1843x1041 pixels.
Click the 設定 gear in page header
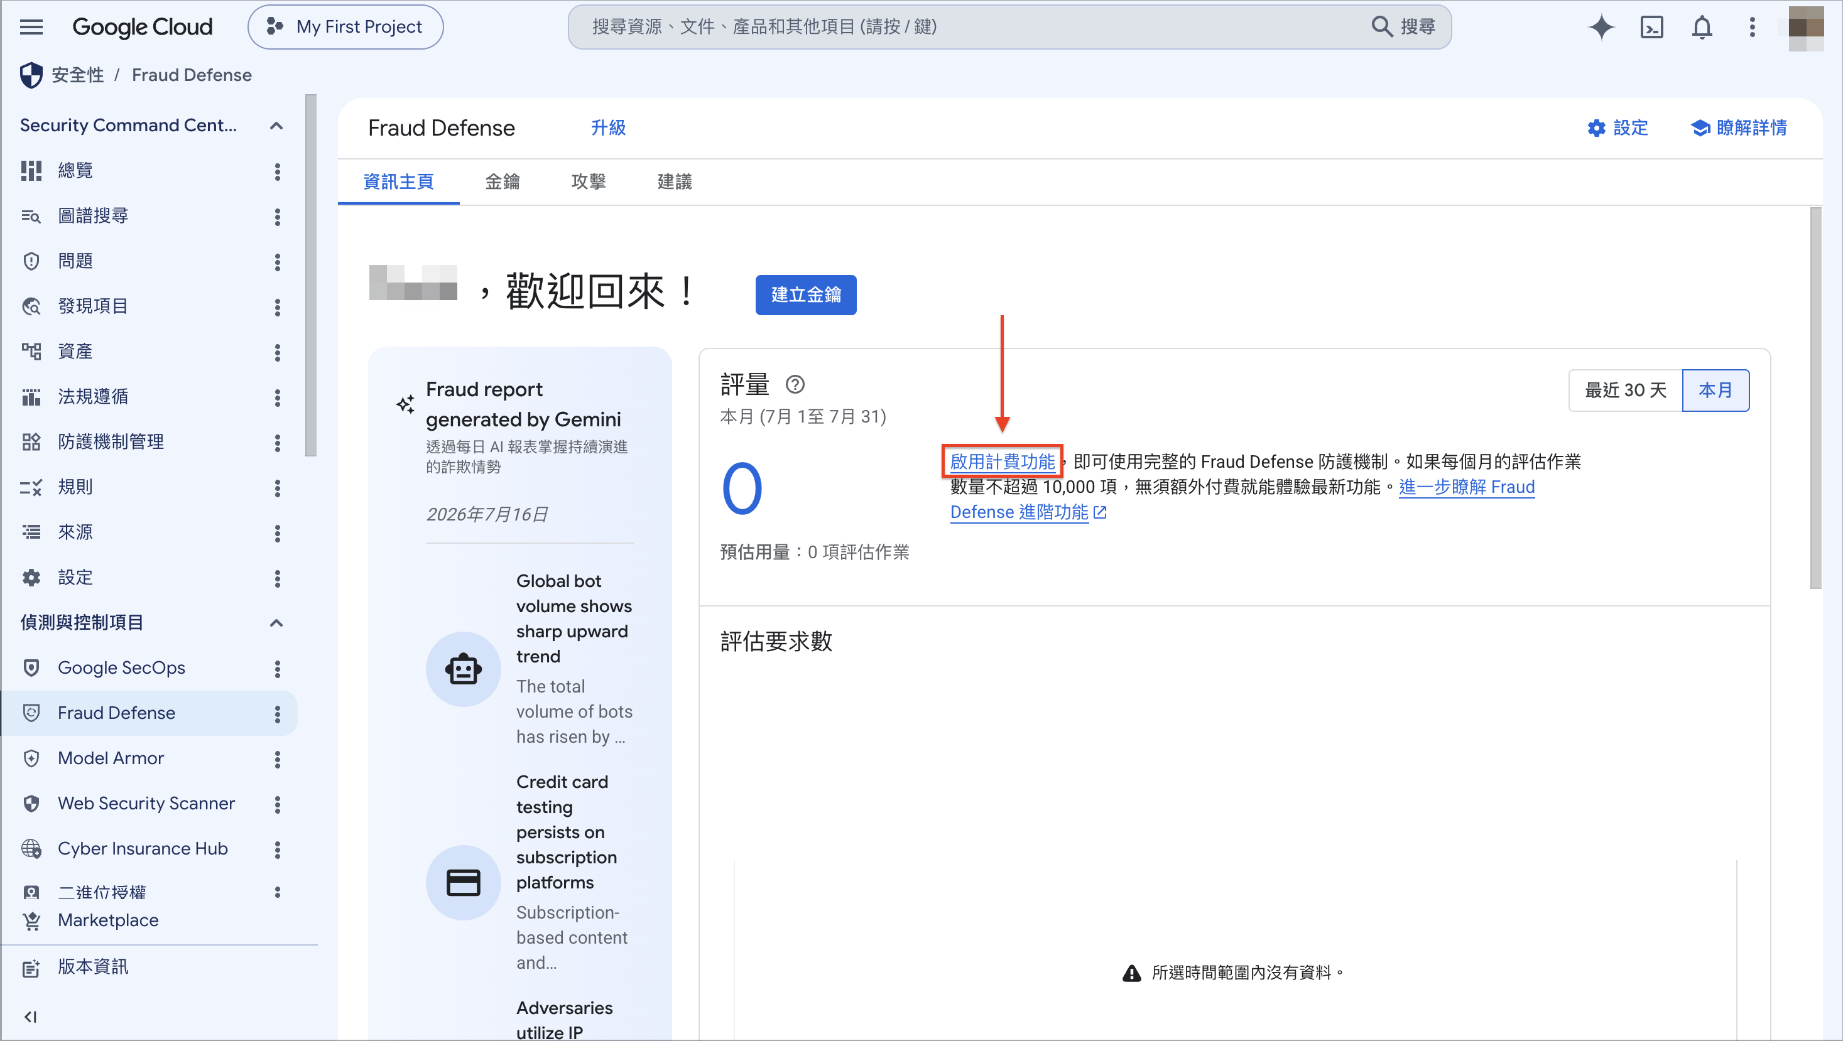(x=1617, y=128)
